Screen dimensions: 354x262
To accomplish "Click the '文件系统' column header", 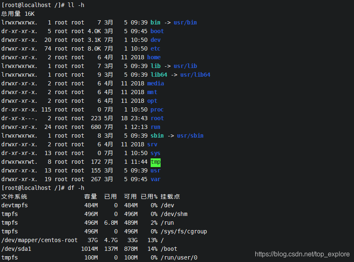I will pyautogui.click(x=14, y=196).
